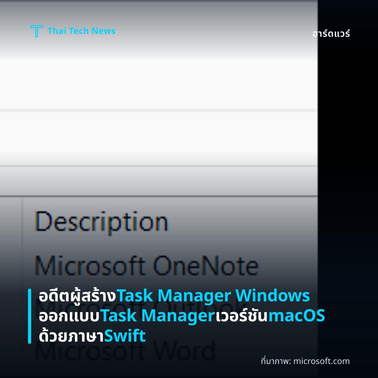Click the Description column header
378x378 pixels.
pos(101,222)
